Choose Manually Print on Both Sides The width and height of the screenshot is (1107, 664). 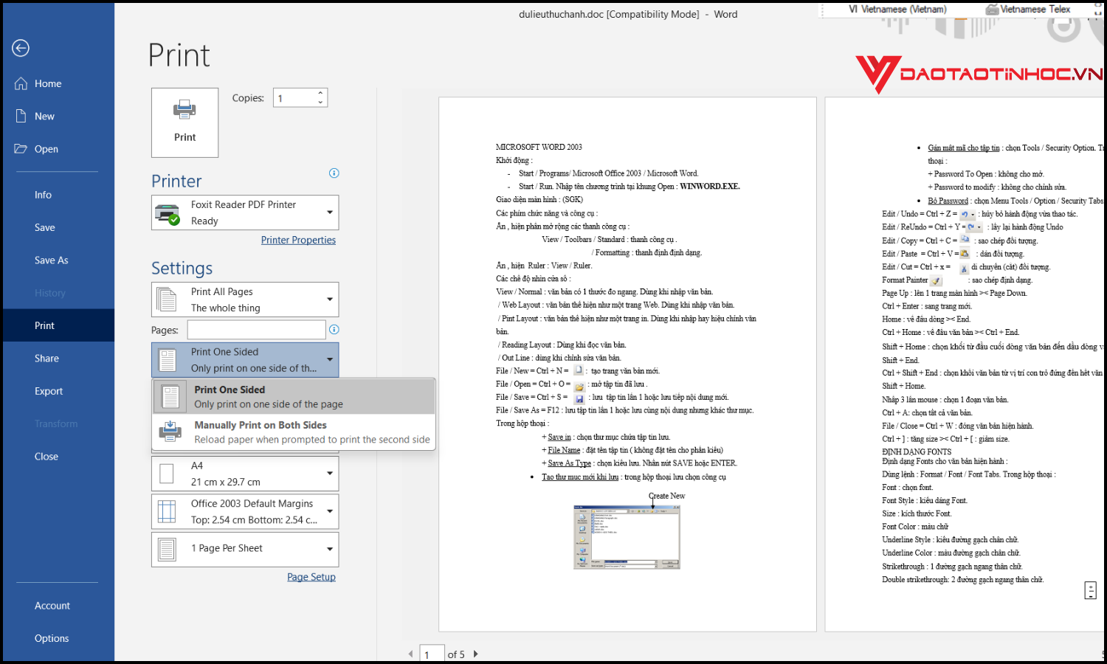click(x=294, y=432)
